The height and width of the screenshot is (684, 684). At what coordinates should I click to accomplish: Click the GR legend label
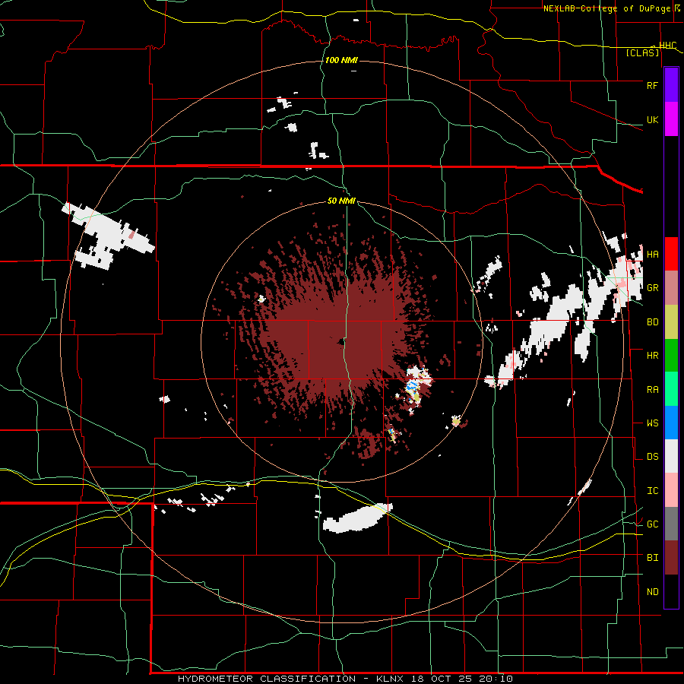pos(652,288)
